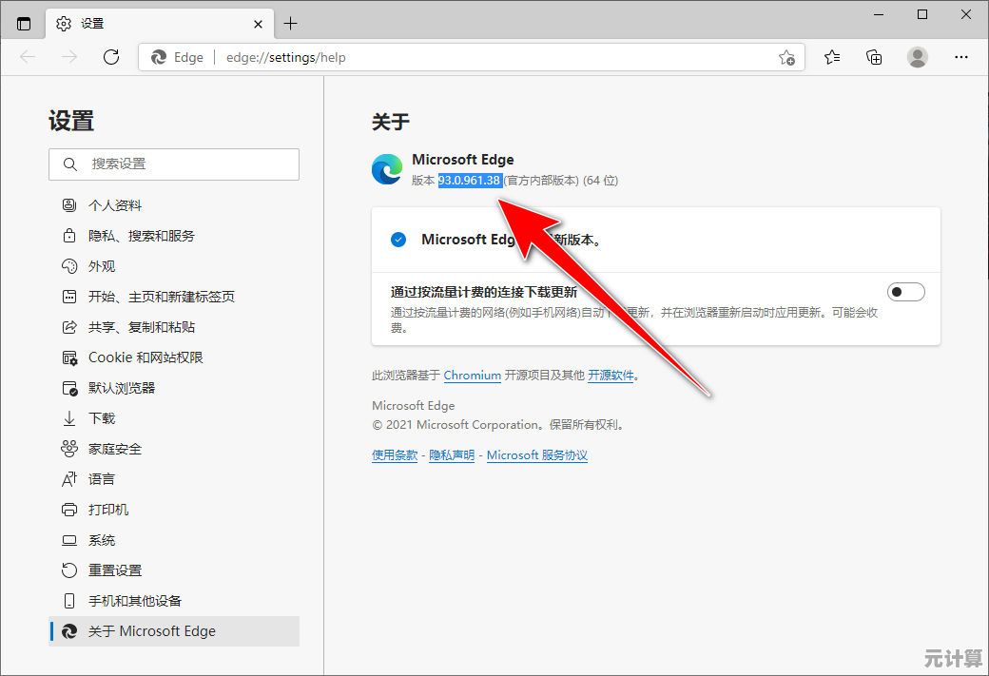Viewport: 989px width, 676px height.
Task: Reload the page with refresh icon
Action: [x=111, y=57]
